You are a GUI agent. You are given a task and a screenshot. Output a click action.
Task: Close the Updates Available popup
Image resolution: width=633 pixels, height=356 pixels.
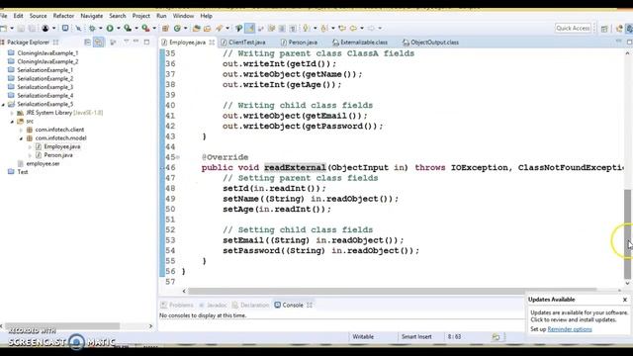(625, 300)
